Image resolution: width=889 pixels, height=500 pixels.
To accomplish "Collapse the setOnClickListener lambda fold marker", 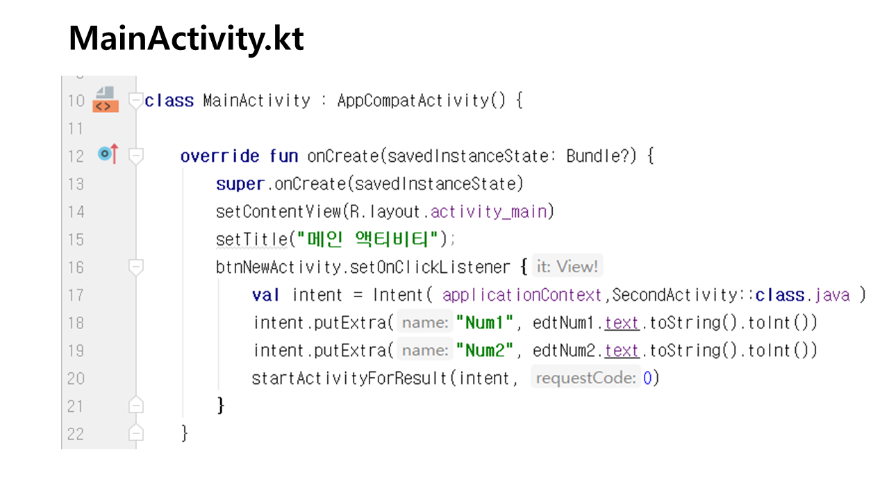I will (137, 267).
